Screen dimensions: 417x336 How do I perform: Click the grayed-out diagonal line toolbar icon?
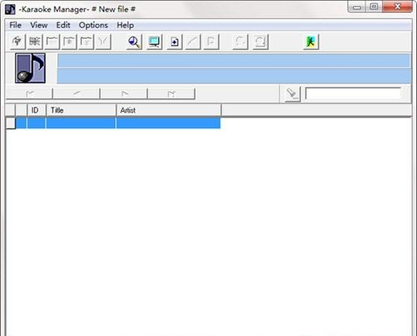(x=193, y=42)
